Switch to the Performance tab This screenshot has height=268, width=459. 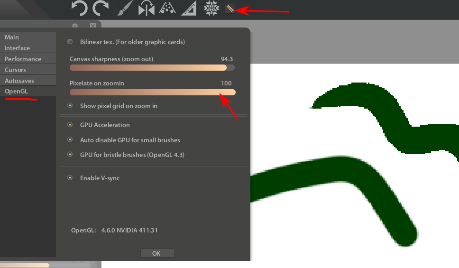(x=23, y=59)
